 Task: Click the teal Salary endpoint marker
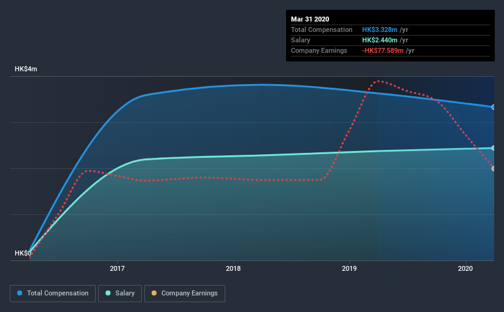pyautogui.click(x=493, y=148)
